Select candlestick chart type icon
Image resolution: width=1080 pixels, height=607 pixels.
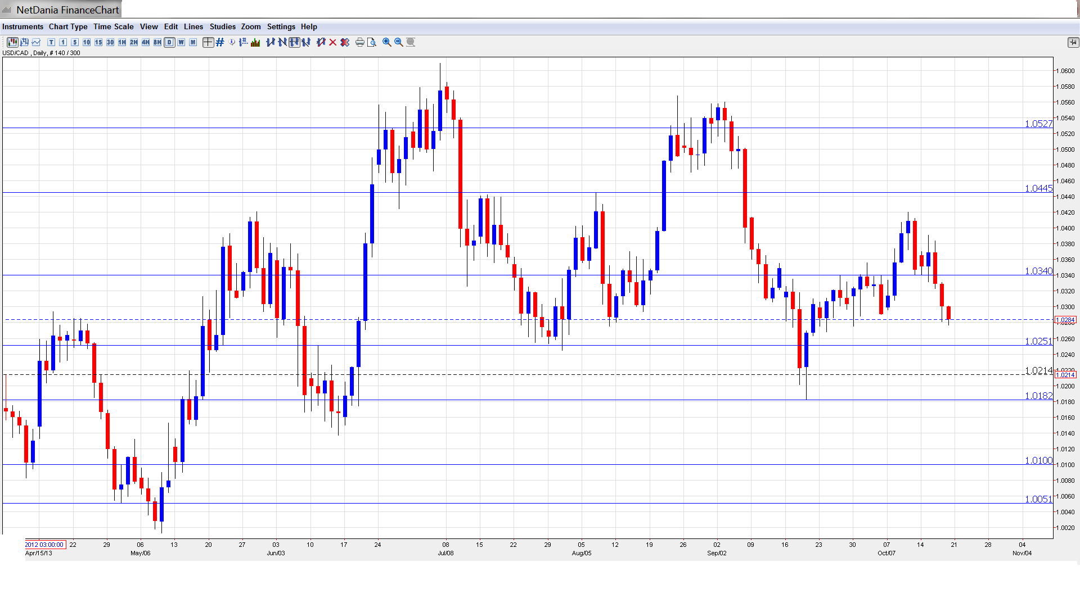(x=12, y=42)
